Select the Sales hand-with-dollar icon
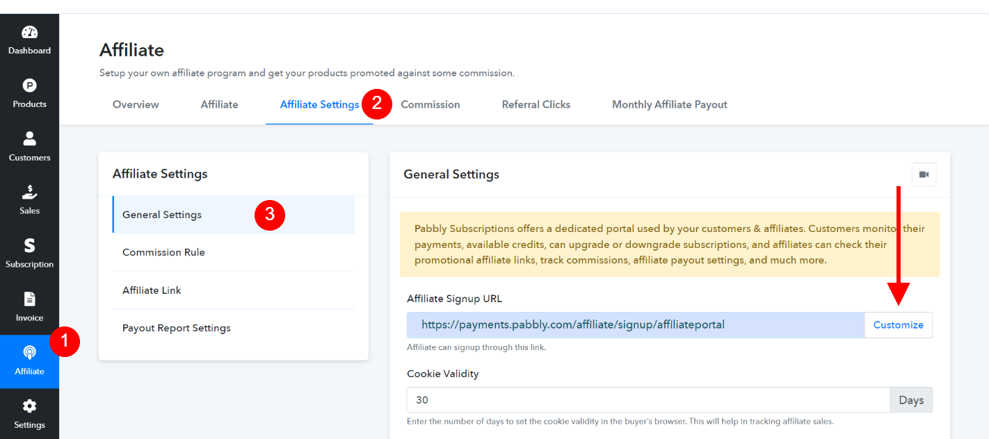Screen dimensions: 989x439 pos(29,192)
